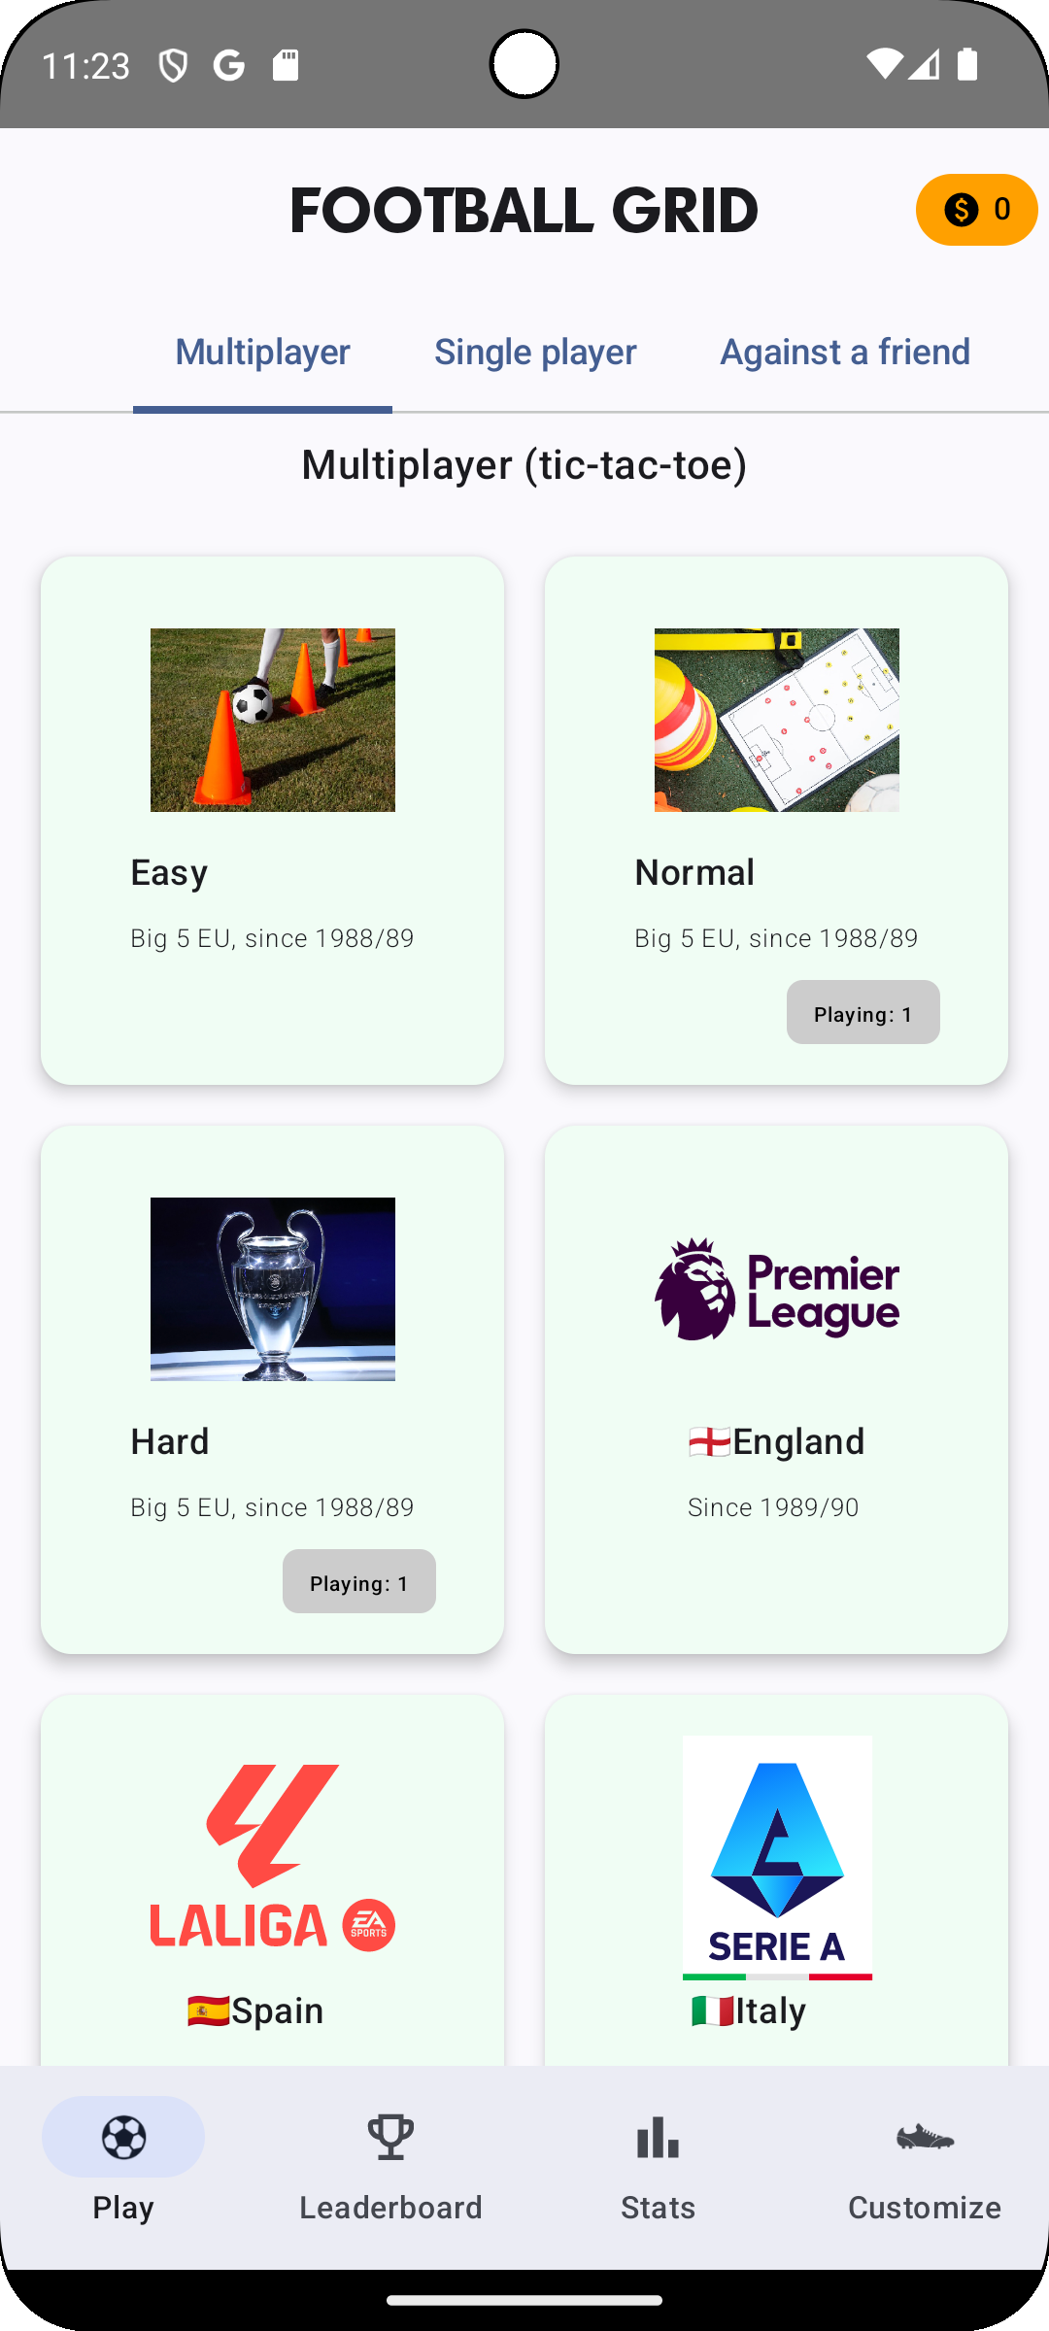The image size is (1049, 2331).
Task: Click the Playing: 1 badge on Hard
Action: click(358, 1582)
